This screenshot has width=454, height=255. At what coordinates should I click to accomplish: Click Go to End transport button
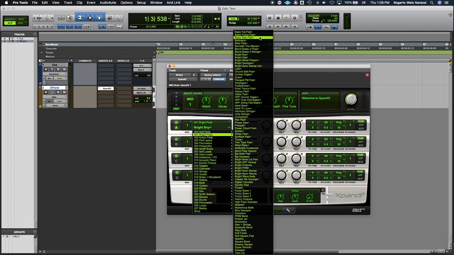[x=295, y=27]
